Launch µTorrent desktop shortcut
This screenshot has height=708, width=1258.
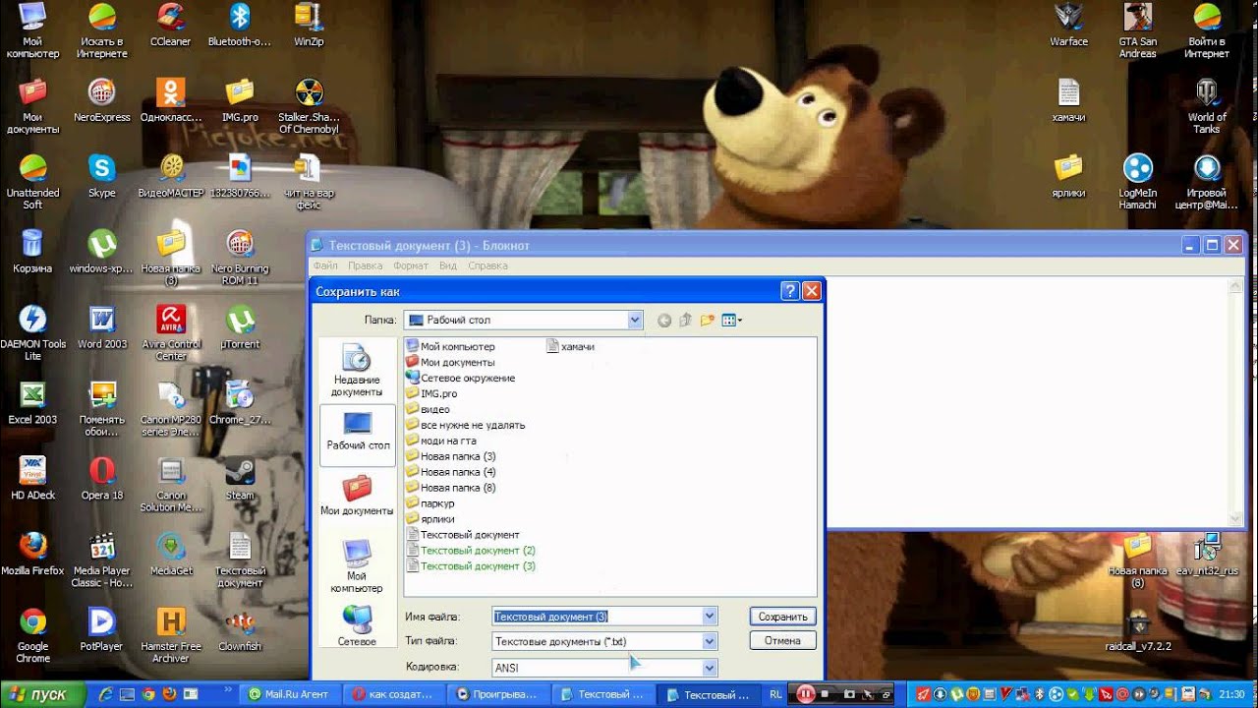(240, 326)
